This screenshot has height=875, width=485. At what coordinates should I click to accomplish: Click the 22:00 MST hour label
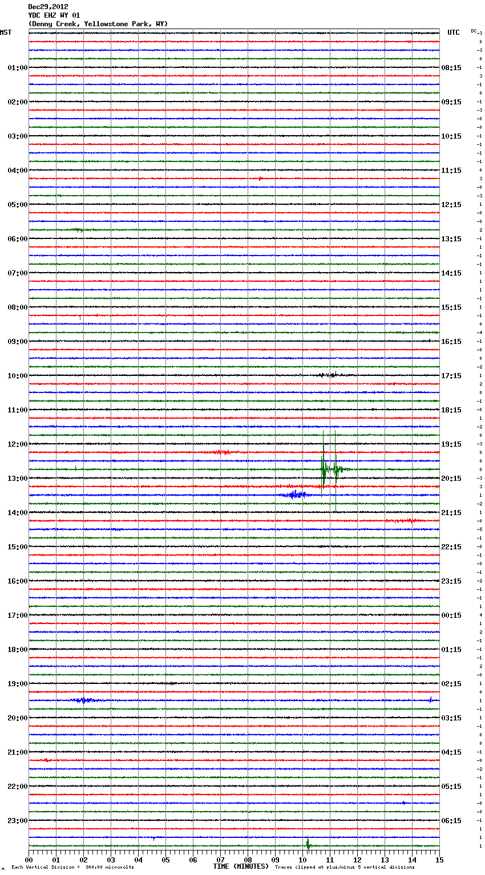18,787
